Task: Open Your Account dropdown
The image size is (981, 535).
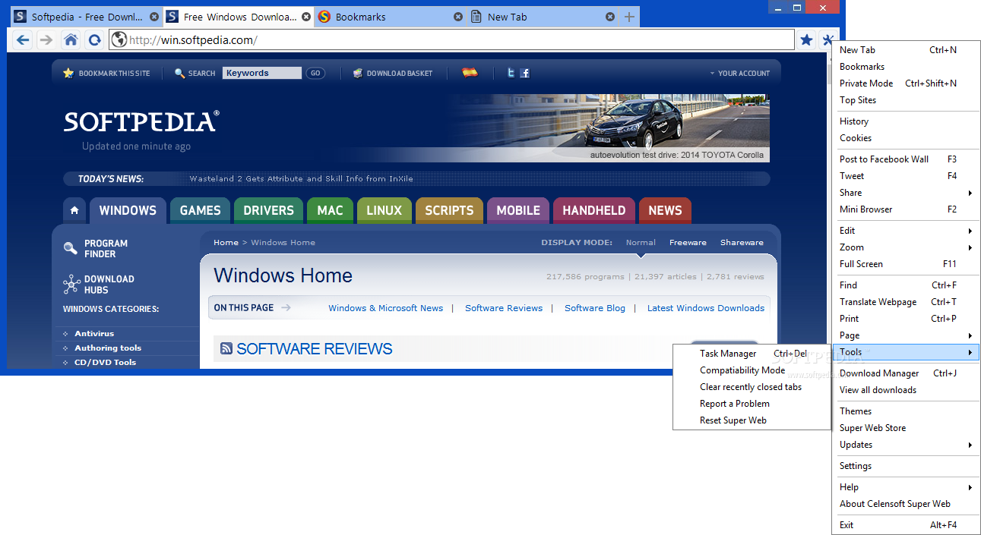Action: click(x=739, y=74)
